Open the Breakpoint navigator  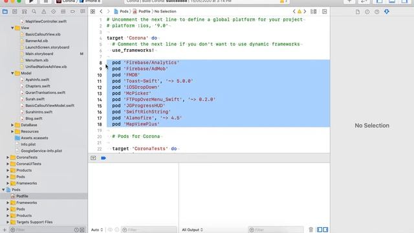tap(73, 12)
